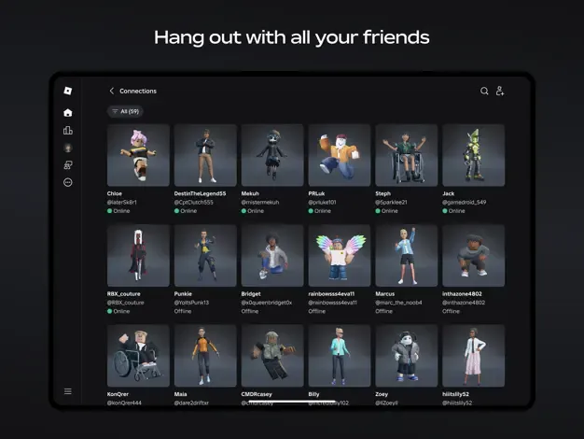Open the Party icon in sidebar
The height and width of the screenshot is (439, 584).
coord(67,165)
